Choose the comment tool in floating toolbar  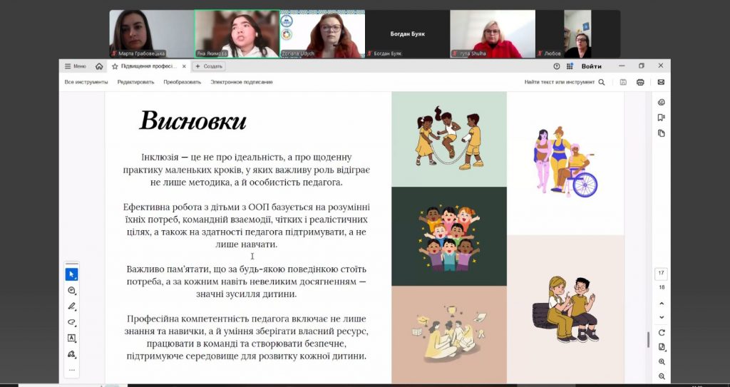tap(71, 290)
